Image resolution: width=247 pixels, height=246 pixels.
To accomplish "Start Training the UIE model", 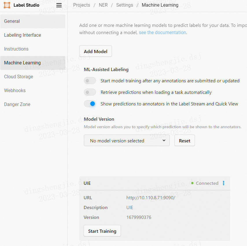I will (x=102, y=231).
